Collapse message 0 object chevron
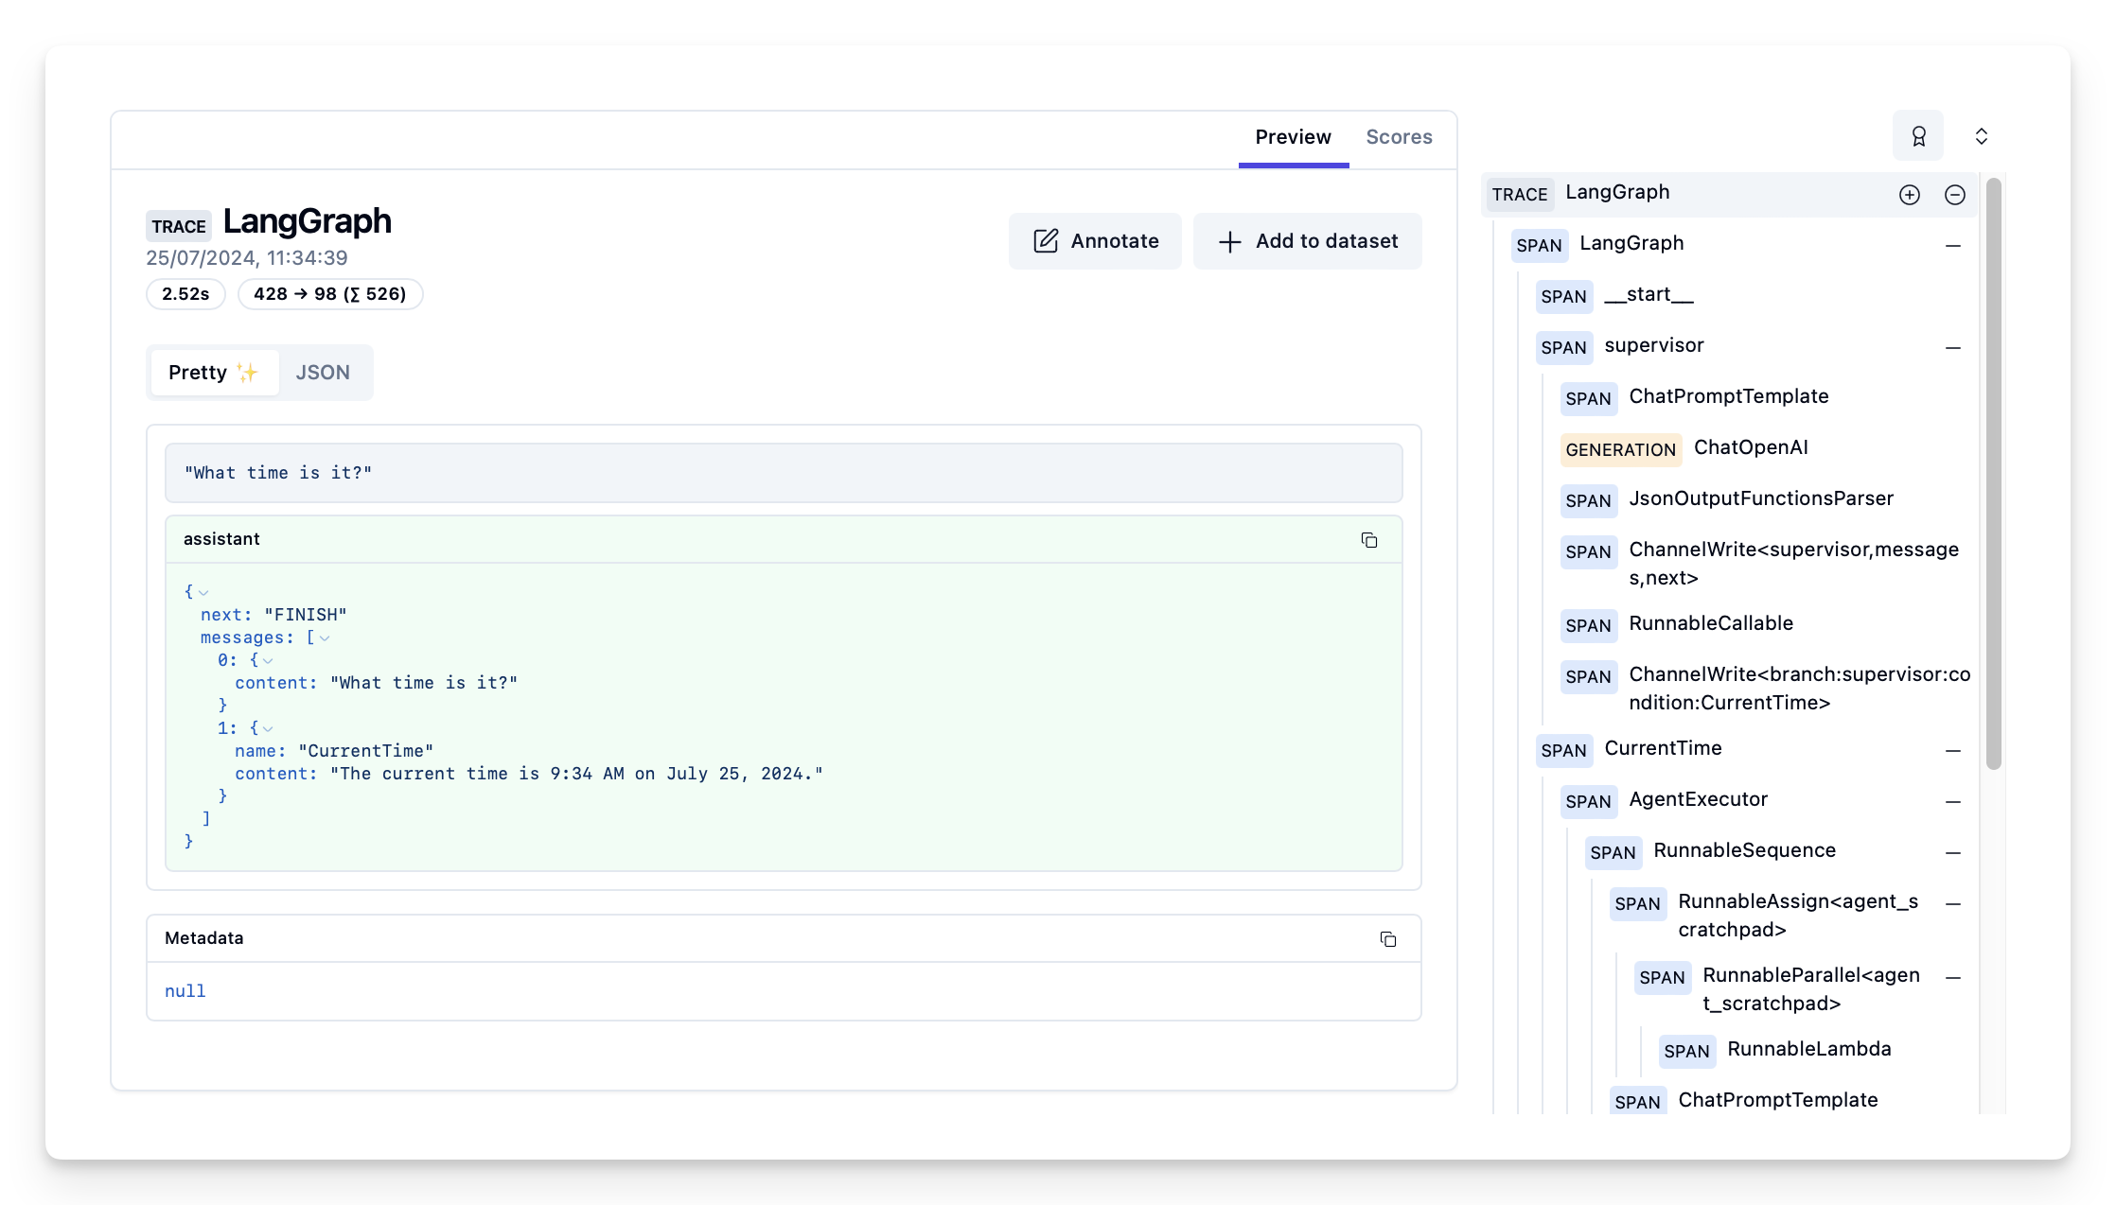This screenshot has height=1205, width=2116. point(267,661)
